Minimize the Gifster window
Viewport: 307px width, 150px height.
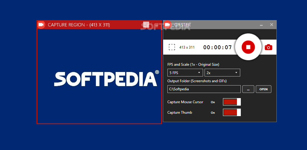(x=261, y=25)
